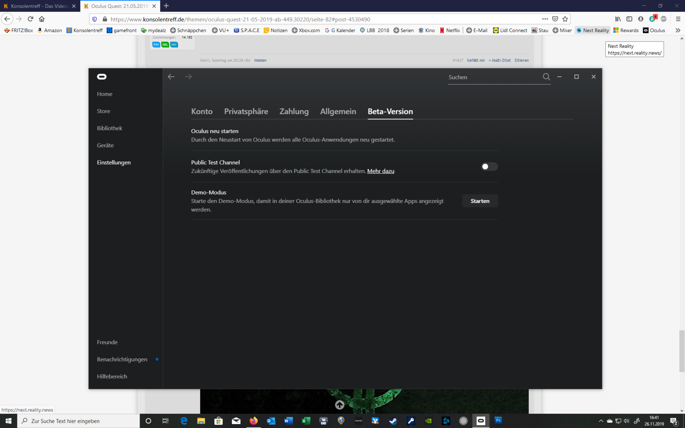Open Firefox library icon
The image size is (685, 428).
click(x=618, y=19)
